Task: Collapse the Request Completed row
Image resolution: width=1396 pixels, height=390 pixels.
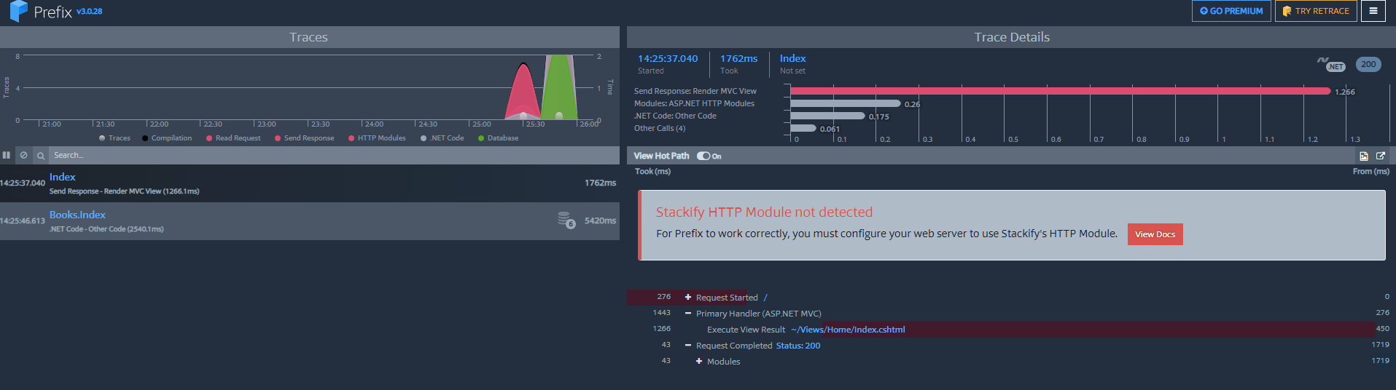Action: (x=688, y=345)
